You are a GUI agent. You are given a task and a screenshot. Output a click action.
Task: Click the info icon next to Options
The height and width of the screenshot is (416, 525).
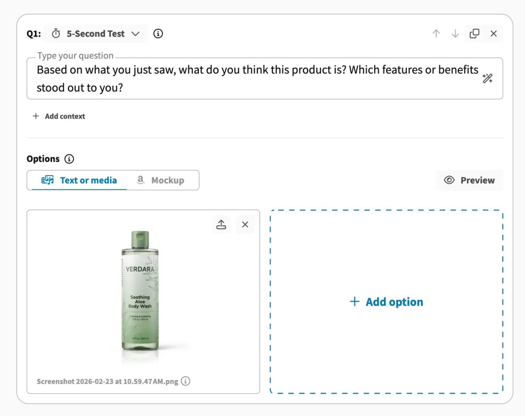click(70, 159)
